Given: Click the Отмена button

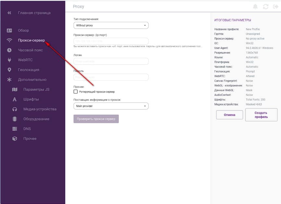Looking at the screenshot, I should (x=229, y=115).
